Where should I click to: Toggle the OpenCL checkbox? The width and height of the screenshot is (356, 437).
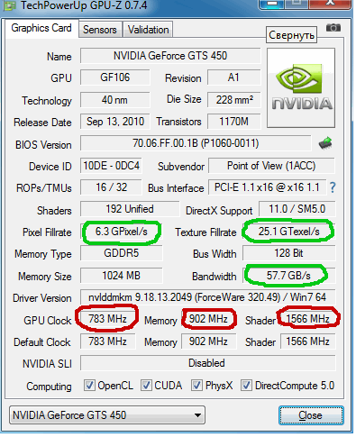point(89,385)
